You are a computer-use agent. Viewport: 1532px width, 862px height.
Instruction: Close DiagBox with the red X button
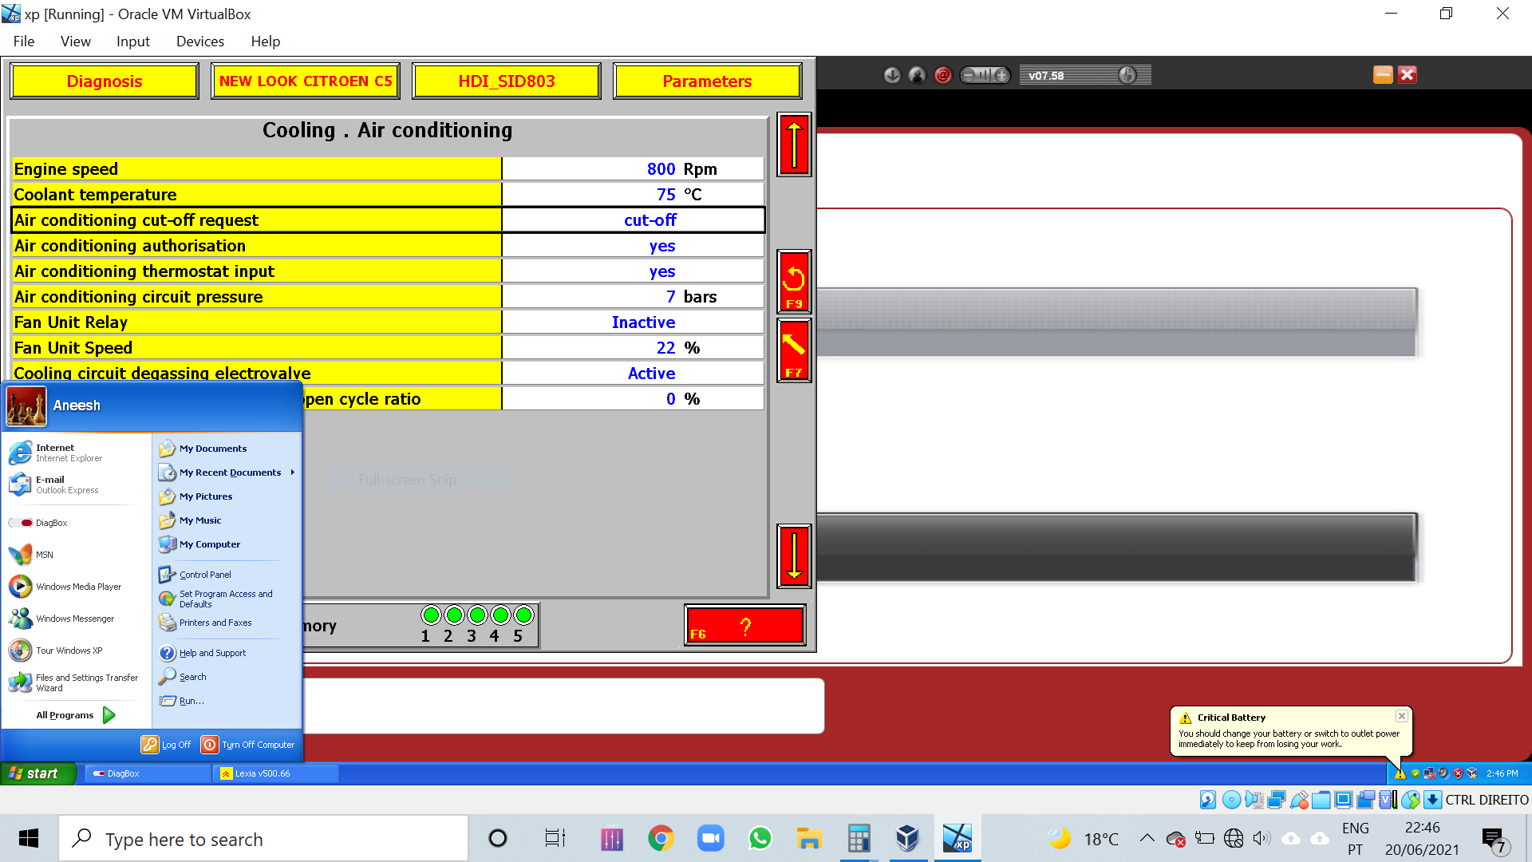[1408, 74]
